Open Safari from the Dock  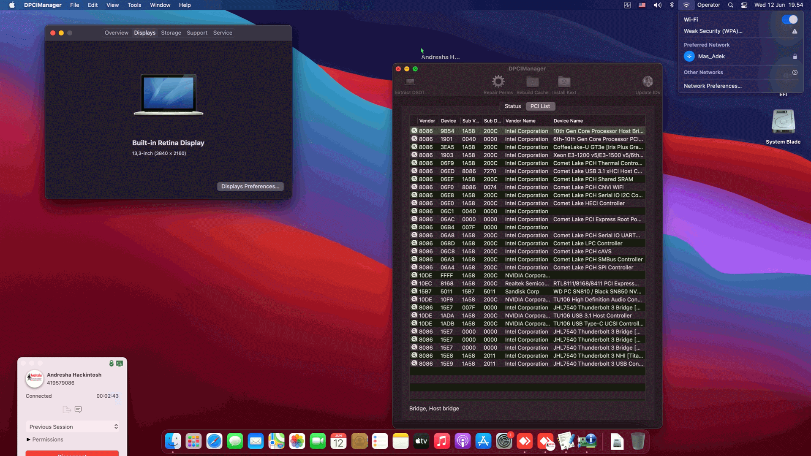click(214, 441)
